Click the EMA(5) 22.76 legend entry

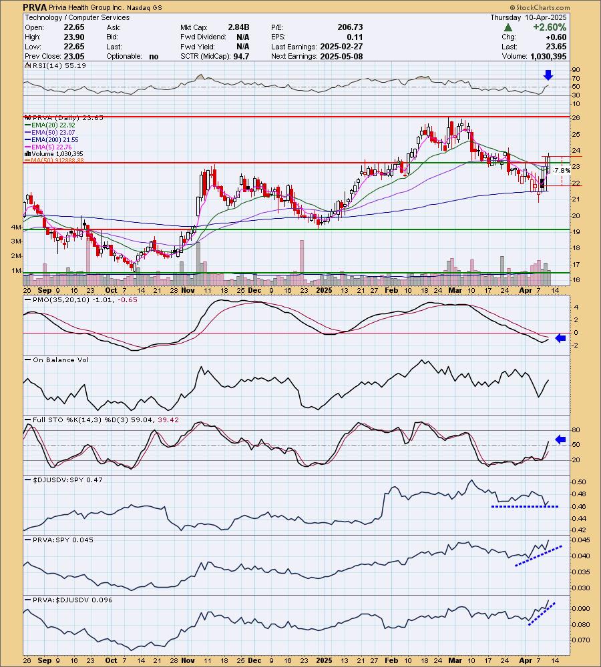[x=49, y=147]
